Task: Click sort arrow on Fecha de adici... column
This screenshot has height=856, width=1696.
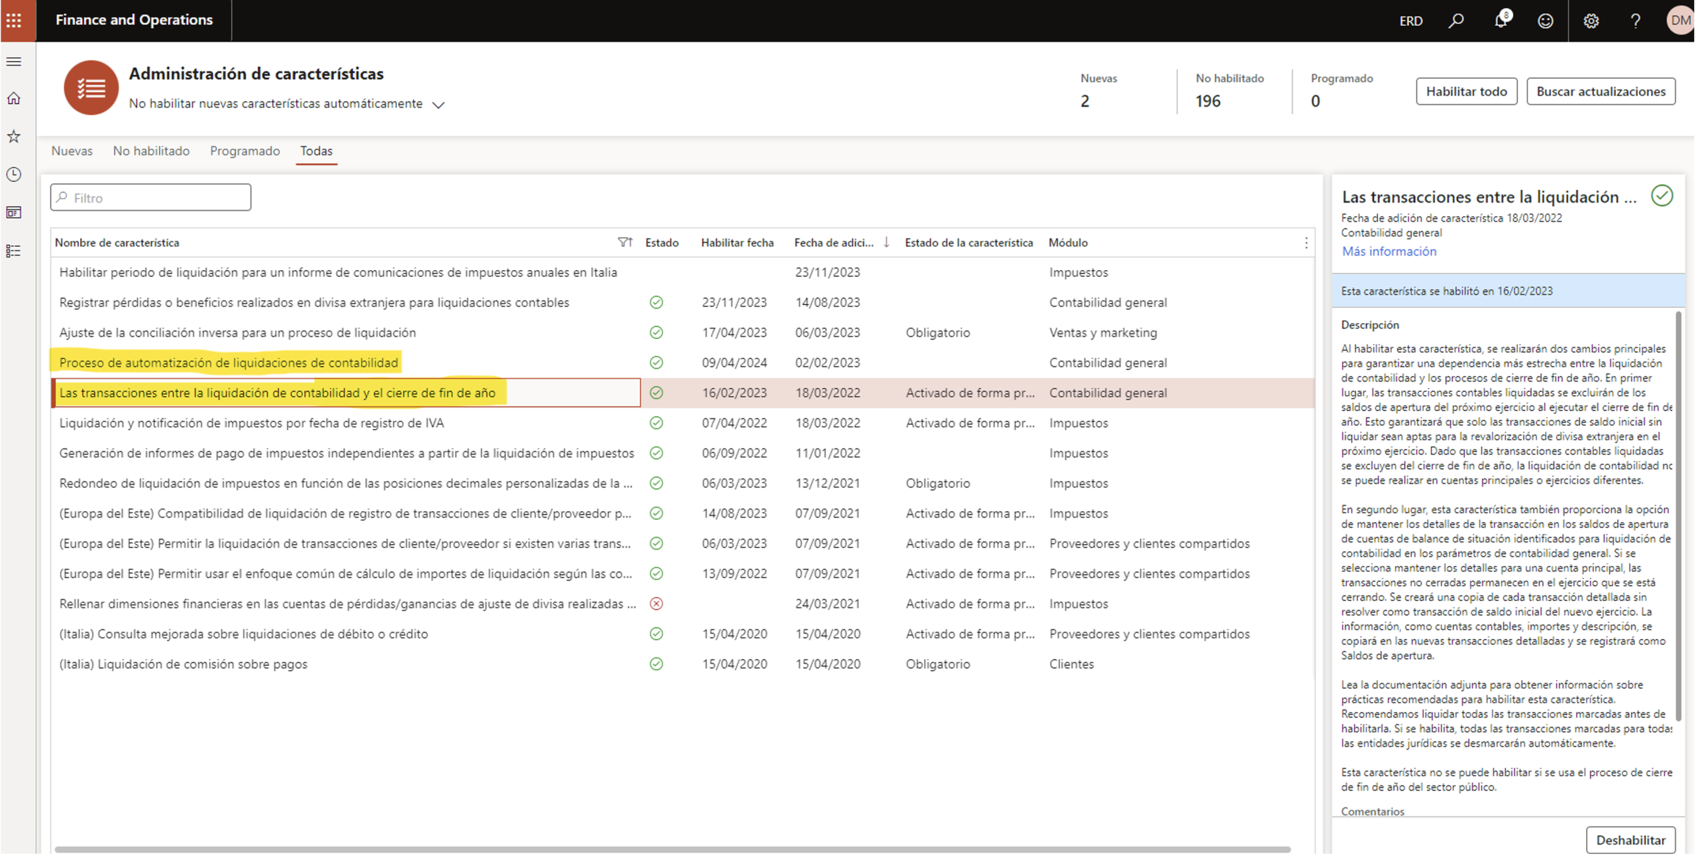Action: point(886,242)
